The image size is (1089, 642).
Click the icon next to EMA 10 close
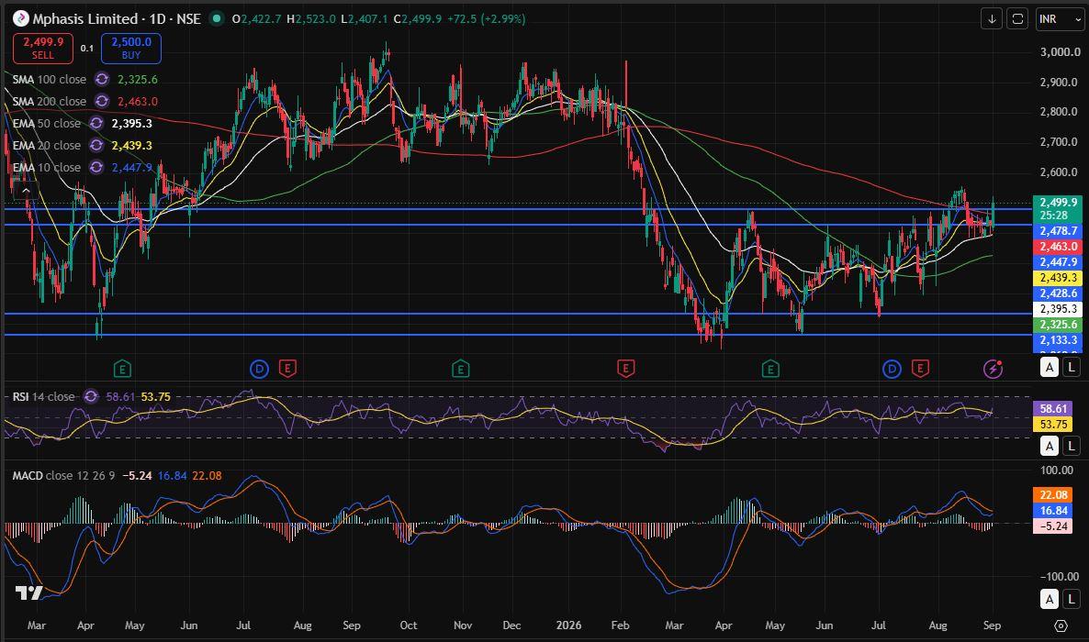pyautogui.click(x=96, y=167)
